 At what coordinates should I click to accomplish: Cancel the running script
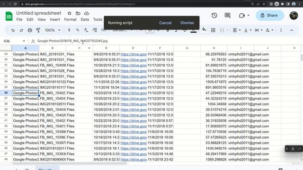tap(165, 23)
